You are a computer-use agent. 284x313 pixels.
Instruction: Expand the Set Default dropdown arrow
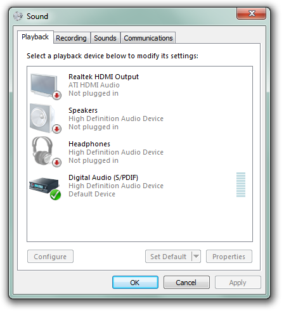pyautogui.click(x=196, y=257)
